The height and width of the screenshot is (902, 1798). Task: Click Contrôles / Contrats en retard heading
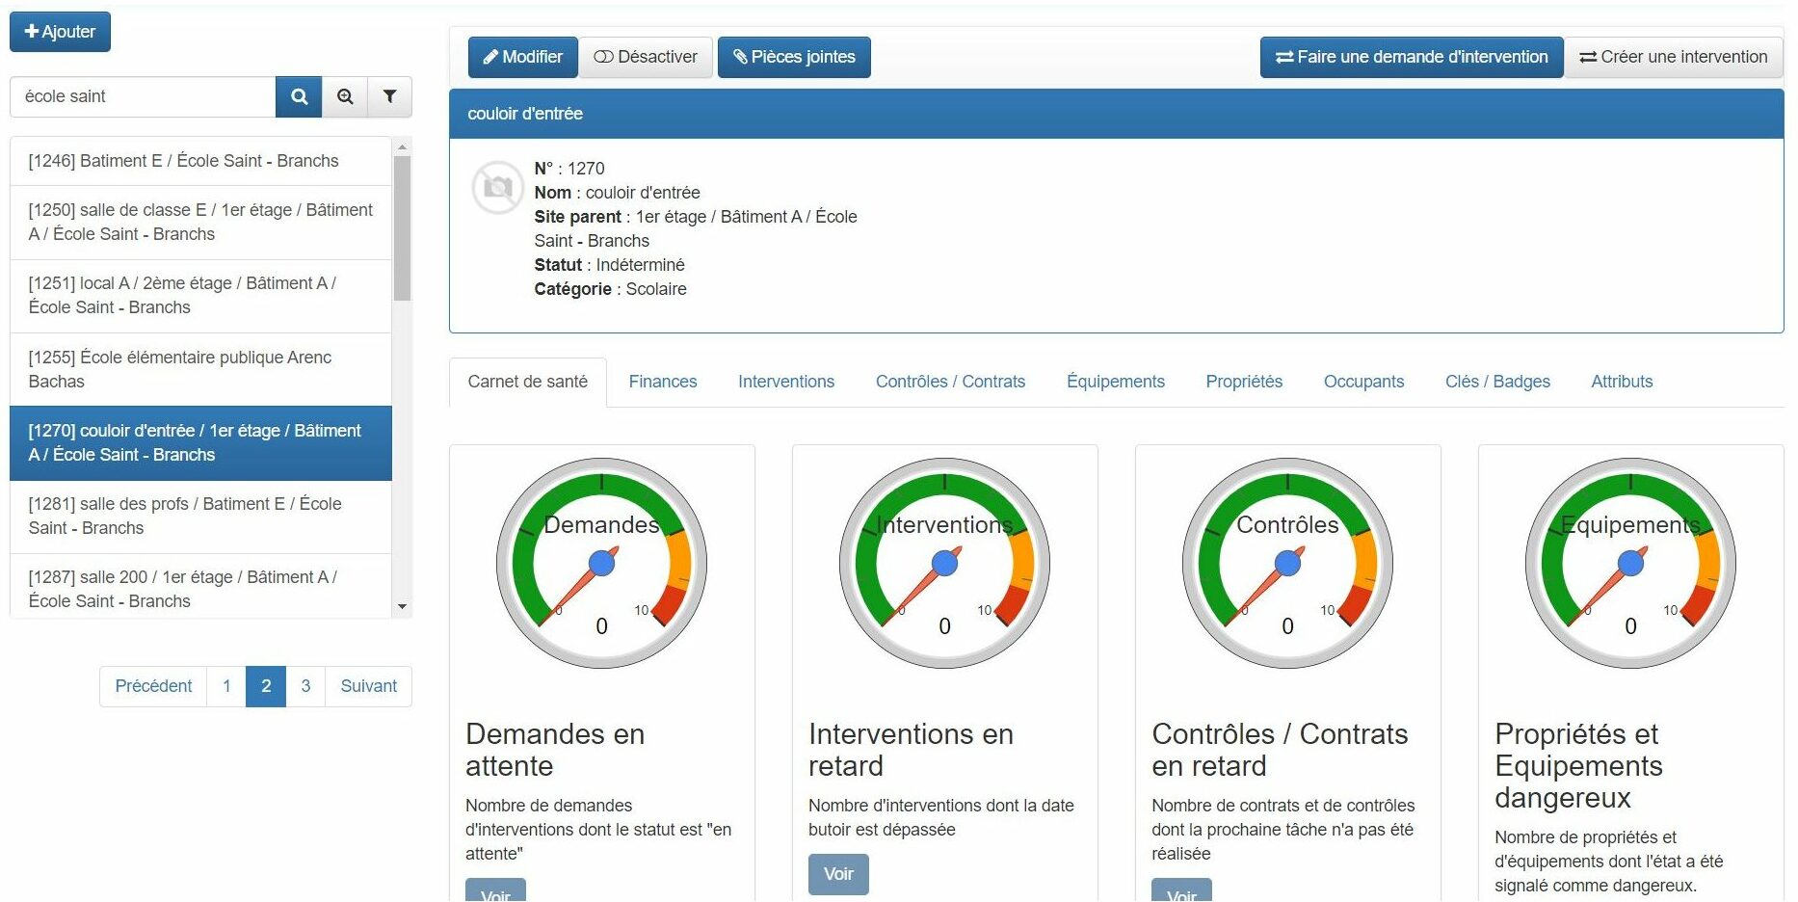(1280, 750)
